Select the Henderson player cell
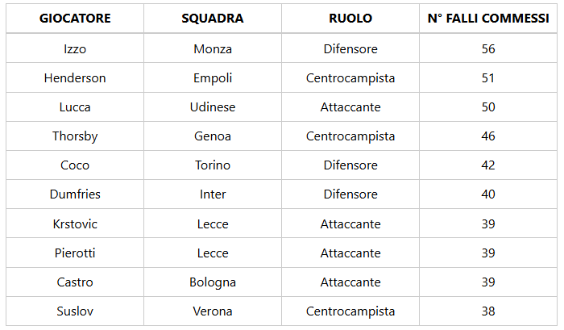 (75, 78)
